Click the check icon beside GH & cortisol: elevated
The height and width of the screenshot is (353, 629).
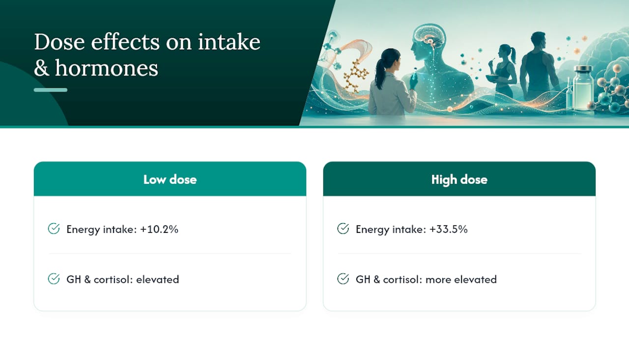pyautogui.click(x=54, y=279)
